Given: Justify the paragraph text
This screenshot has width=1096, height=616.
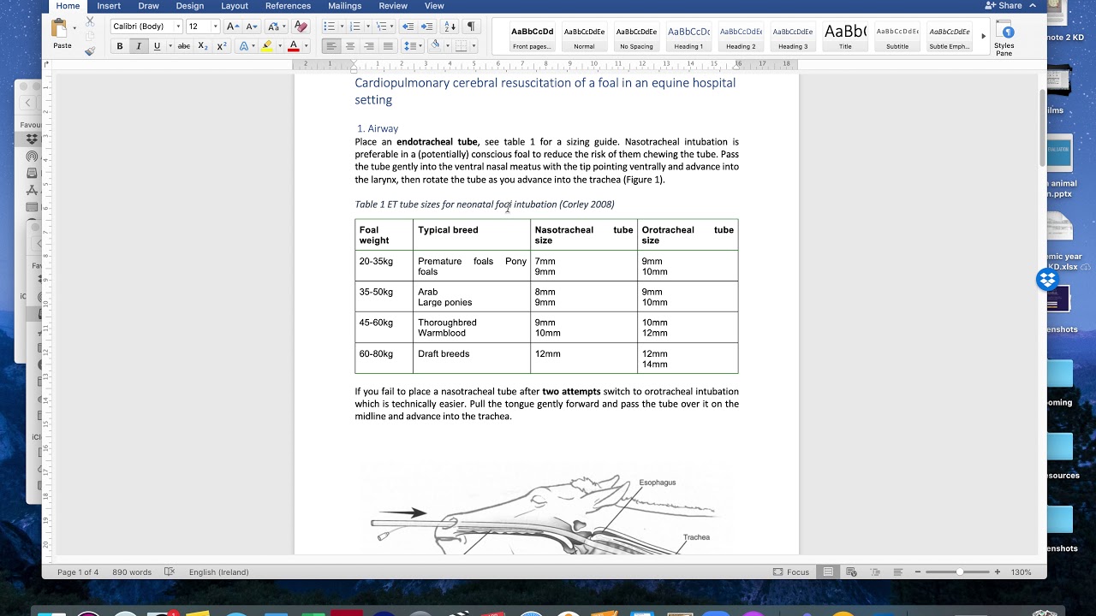Looking at the screenshot, I should tap(388, 46).
